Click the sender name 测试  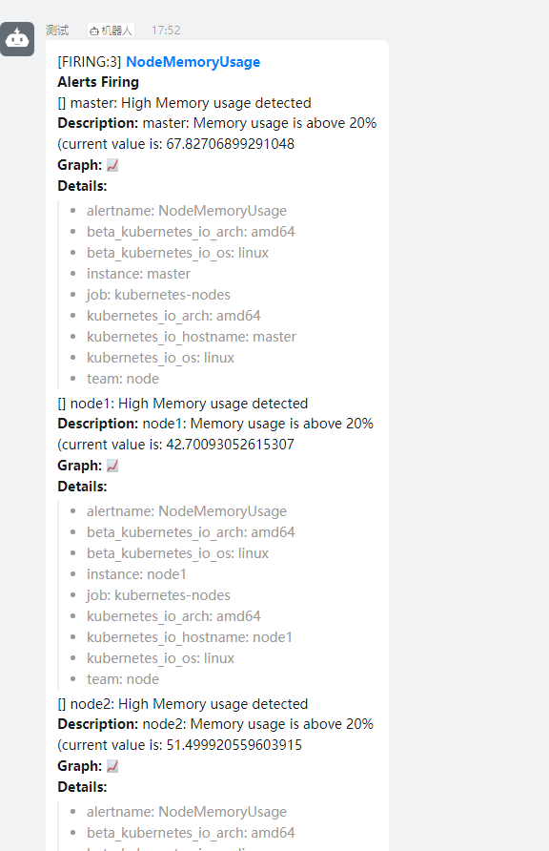[57, 31]
